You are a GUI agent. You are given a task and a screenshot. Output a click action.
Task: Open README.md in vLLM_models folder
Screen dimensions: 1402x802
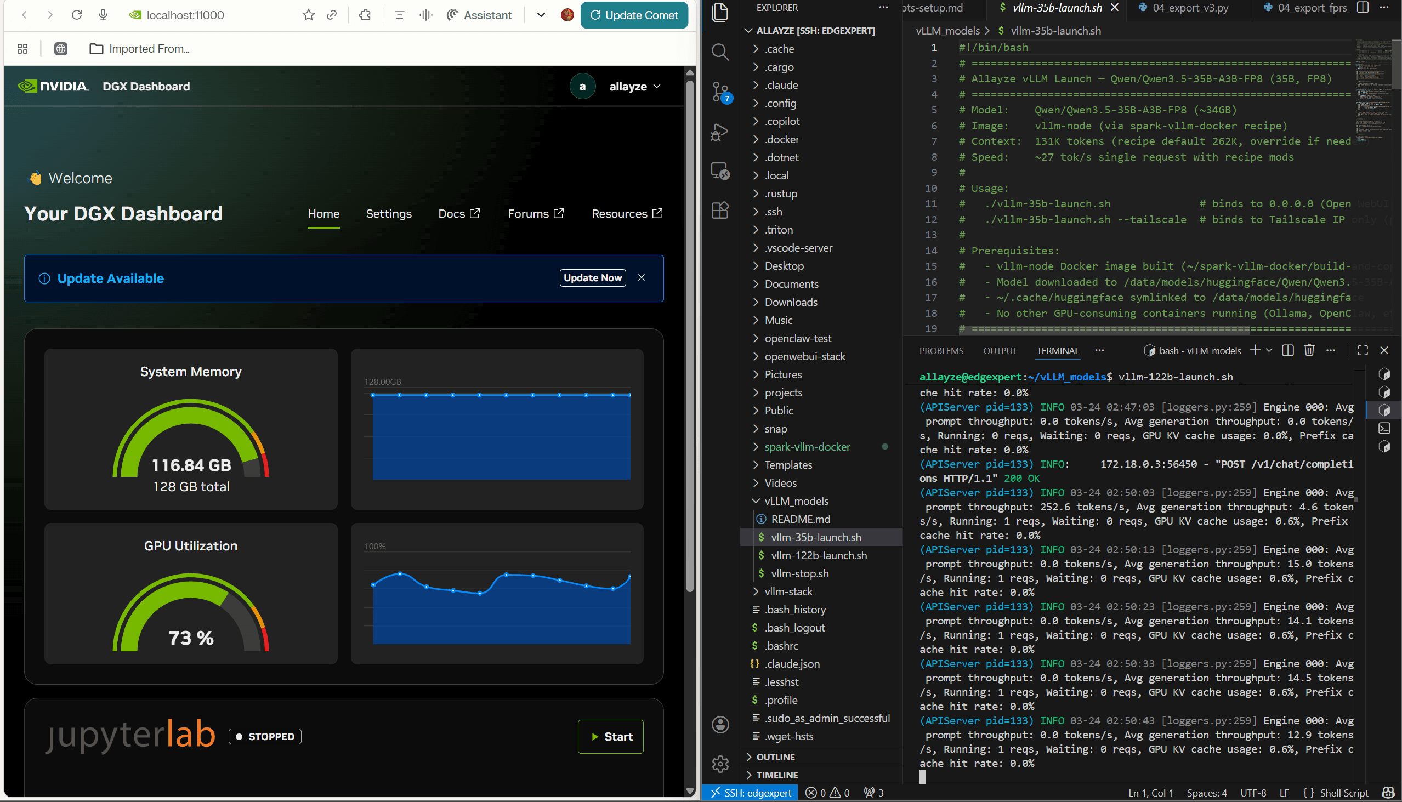click(x=821, y=520)
